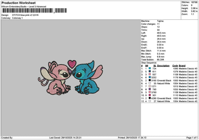This screenshot has height=140, width=199.
Task: Click the Max Jump value '6.8 mm'
Action: tap(161, 57)
